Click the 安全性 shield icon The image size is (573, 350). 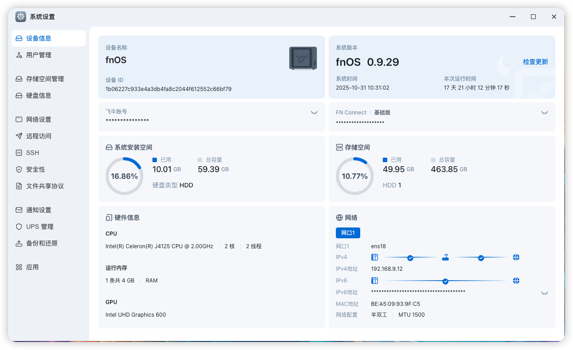pos(19,169)
